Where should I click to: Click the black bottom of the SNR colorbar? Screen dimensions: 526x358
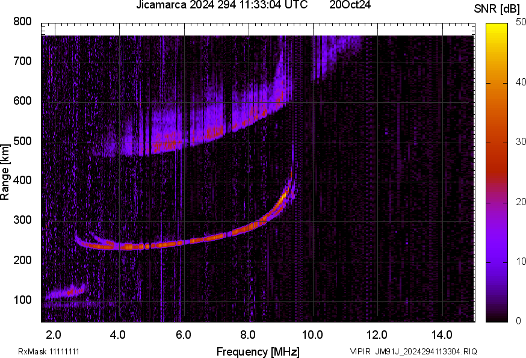[497, 318]
